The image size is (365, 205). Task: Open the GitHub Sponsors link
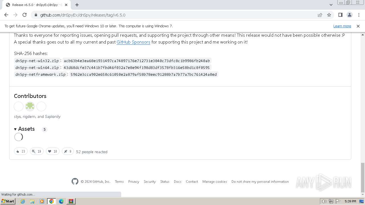133,42
